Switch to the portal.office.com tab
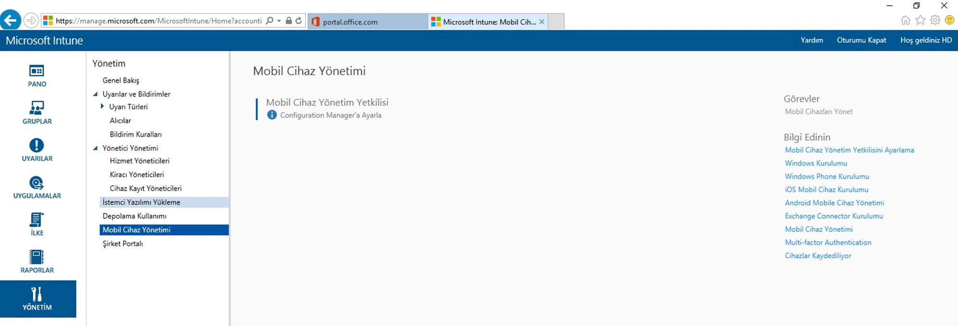 [367, 22]
